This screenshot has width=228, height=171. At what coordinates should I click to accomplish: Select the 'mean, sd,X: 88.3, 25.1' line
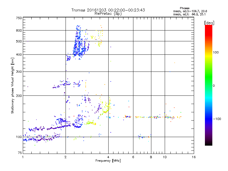pyautogui.click(x=190, y=15)
